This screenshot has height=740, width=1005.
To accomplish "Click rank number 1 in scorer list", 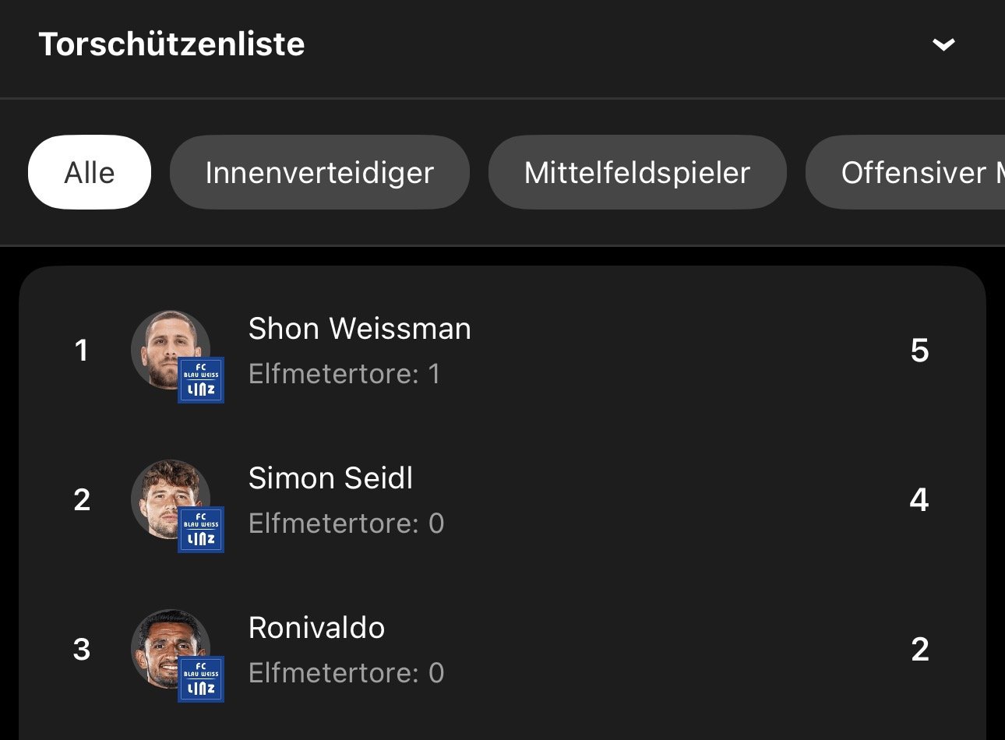I will point(81,351).
